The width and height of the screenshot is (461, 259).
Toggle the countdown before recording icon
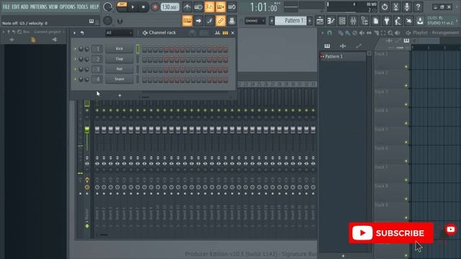[210, 6]
